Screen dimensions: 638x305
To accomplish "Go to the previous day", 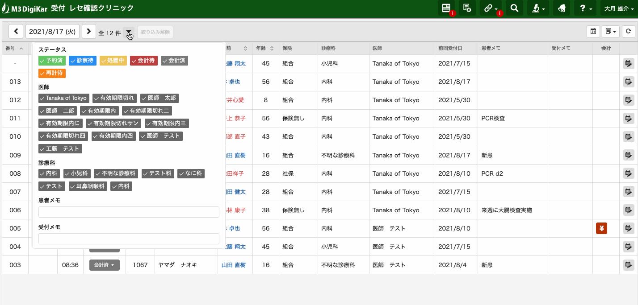I will tap(16, 31).
